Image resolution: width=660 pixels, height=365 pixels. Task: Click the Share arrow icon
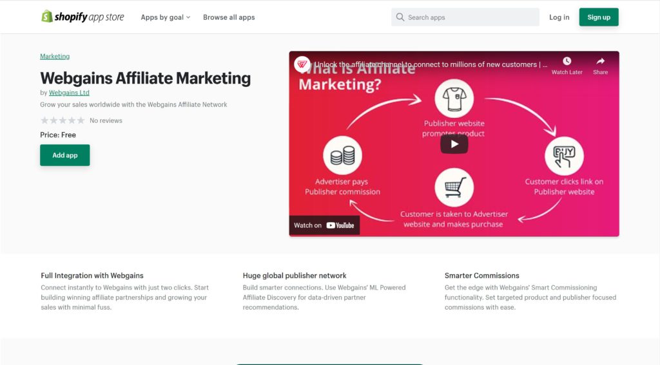pyautogui.click(x=600, y=61)
